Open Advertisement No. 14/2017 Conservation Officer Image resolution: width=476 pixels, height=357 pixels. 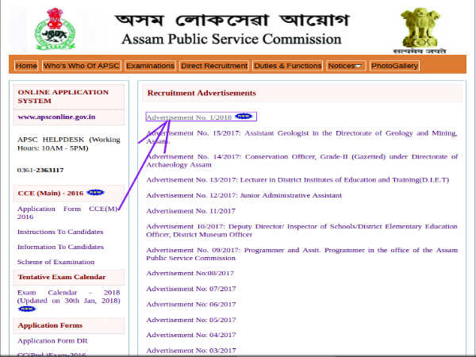301,160
